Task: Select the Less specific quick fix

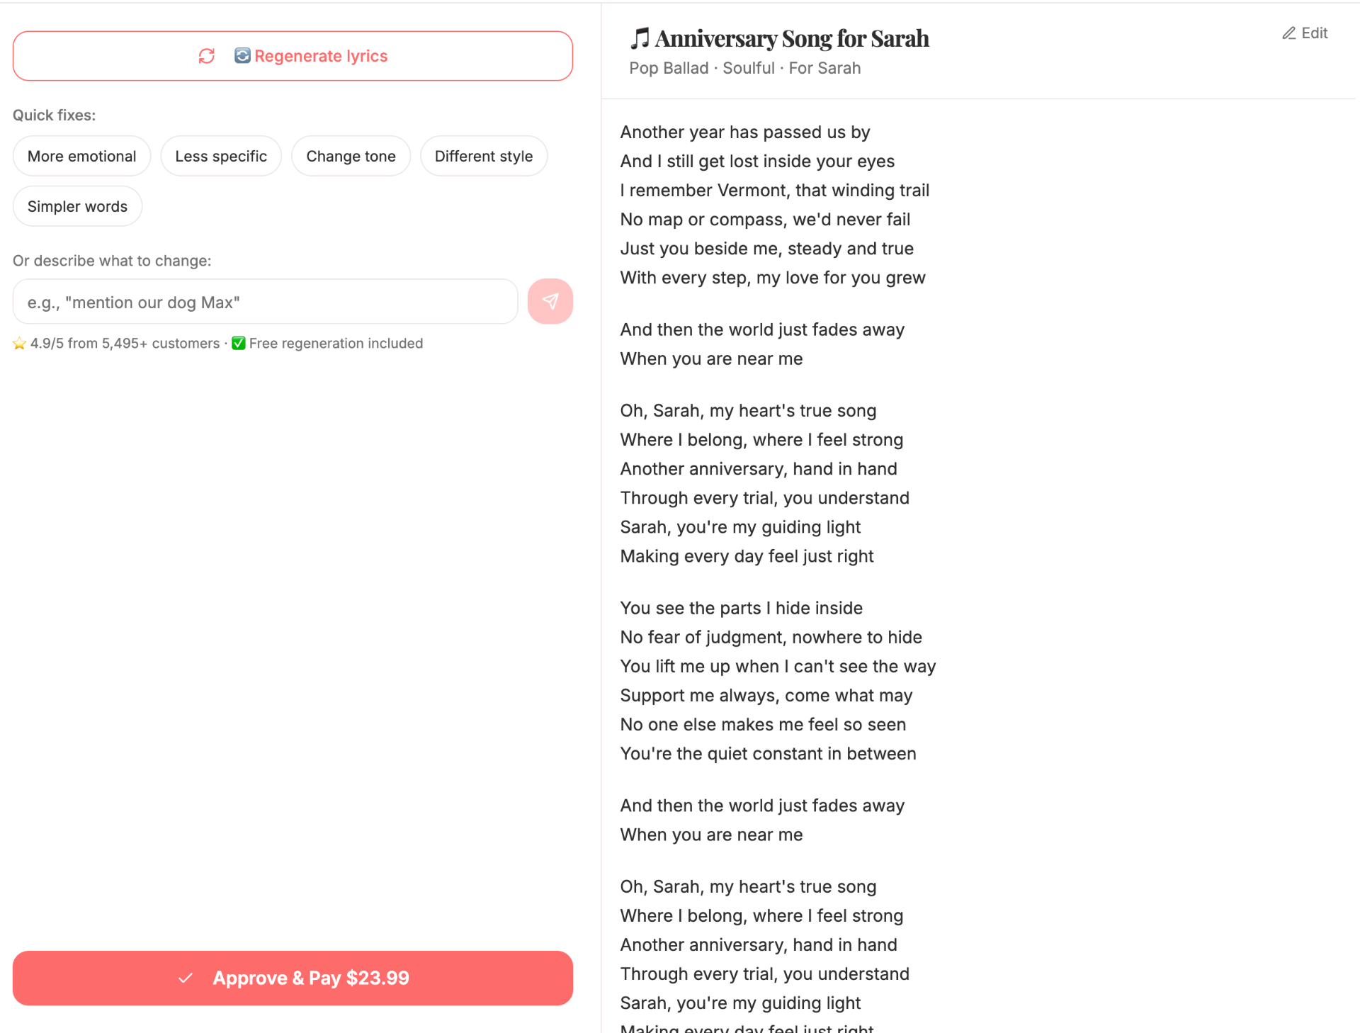Action: coord(221,156)
